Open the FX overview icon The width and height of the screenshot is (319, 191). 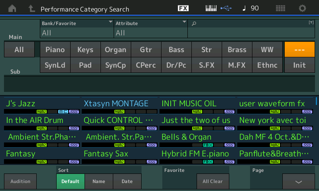183,8
